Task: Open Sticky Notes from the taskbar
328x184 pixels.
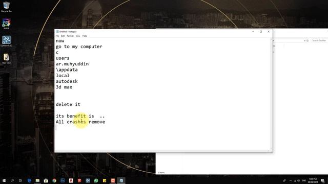Action: [x=105, y=180]
